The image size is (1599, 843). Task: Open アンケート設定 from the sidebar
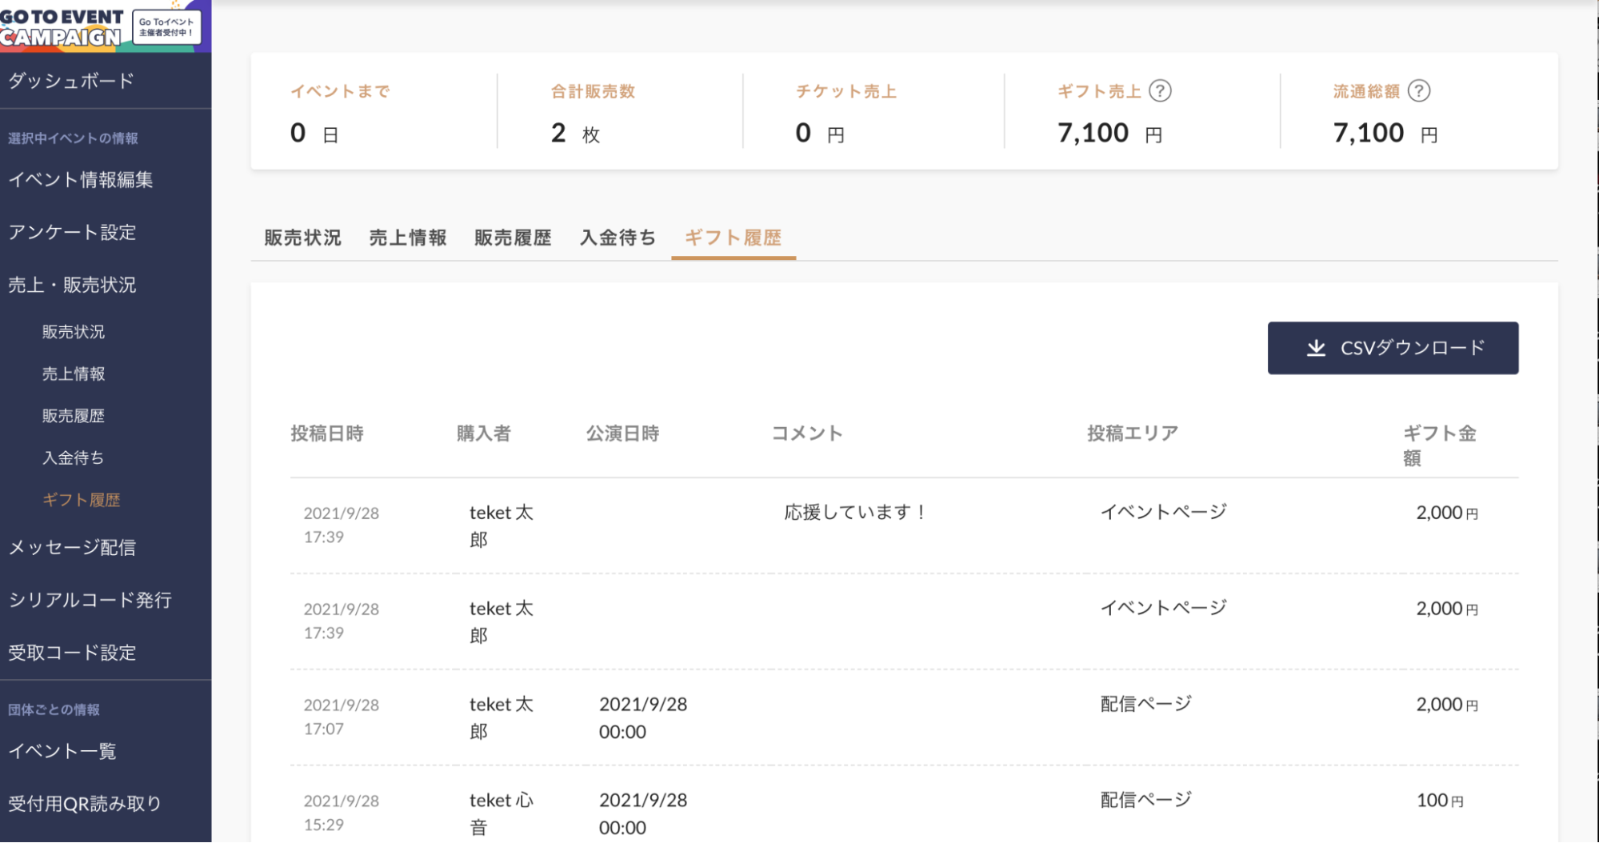coord(72,233)
